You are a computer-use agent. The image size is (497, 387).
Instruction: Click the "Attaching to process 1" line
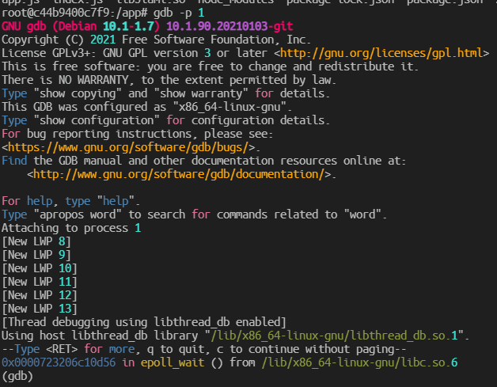[x=71, y=228]
